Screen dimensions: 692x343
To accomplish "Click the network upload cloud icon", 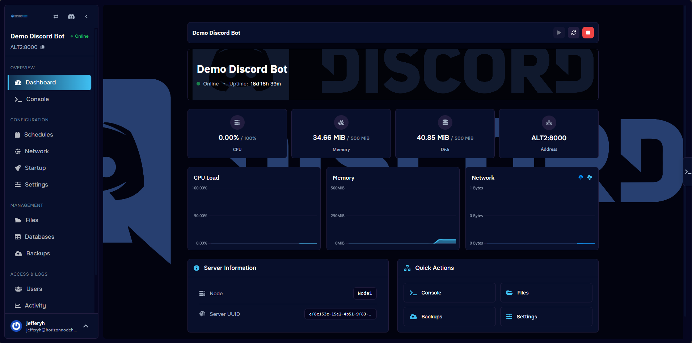I will [x=581, y=177].
